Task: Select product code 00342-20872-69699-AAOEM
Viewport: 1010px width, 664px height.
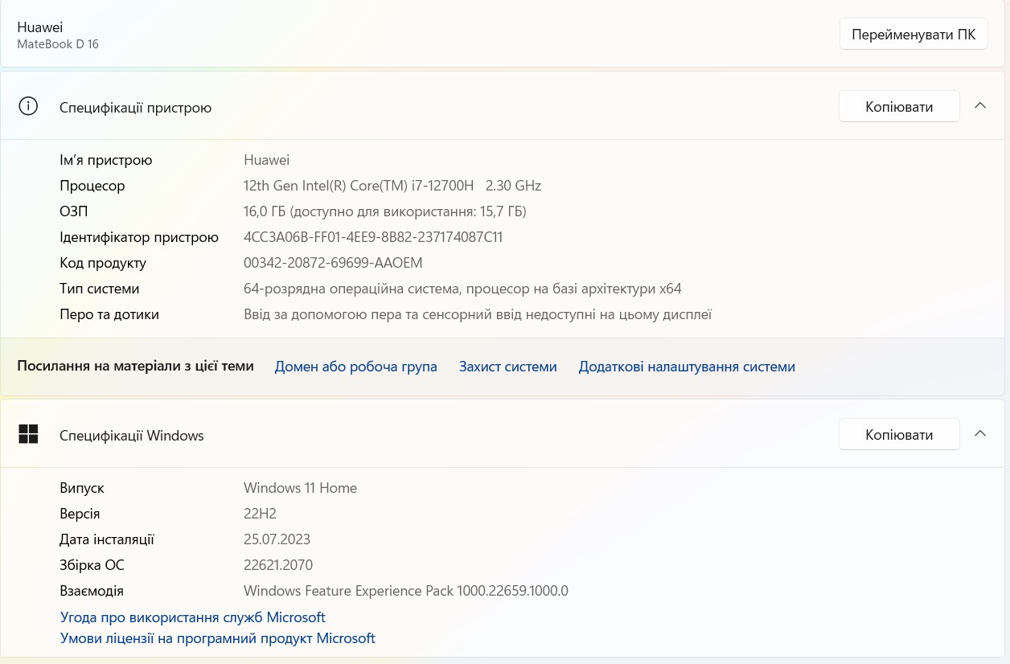Action: point(333,263)
